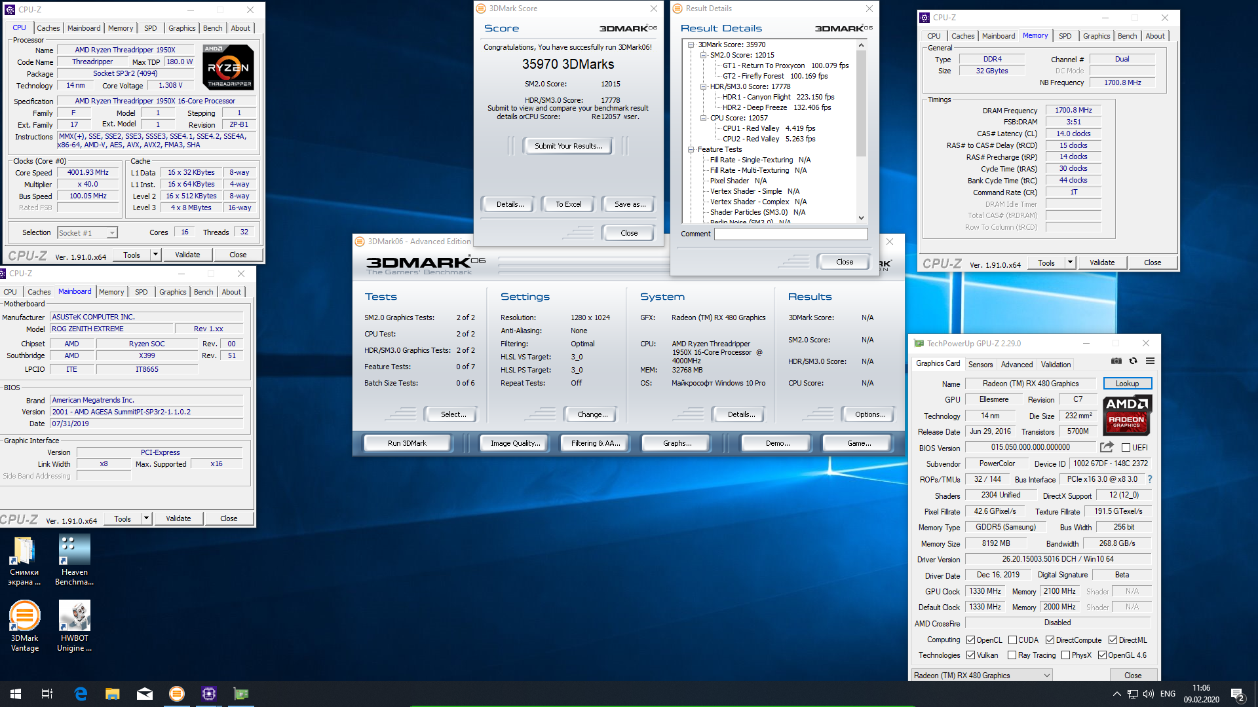Screen dimensions: 1258x707
Task: Toggle the Vulkan checkbox
Action: click(971, 655)
